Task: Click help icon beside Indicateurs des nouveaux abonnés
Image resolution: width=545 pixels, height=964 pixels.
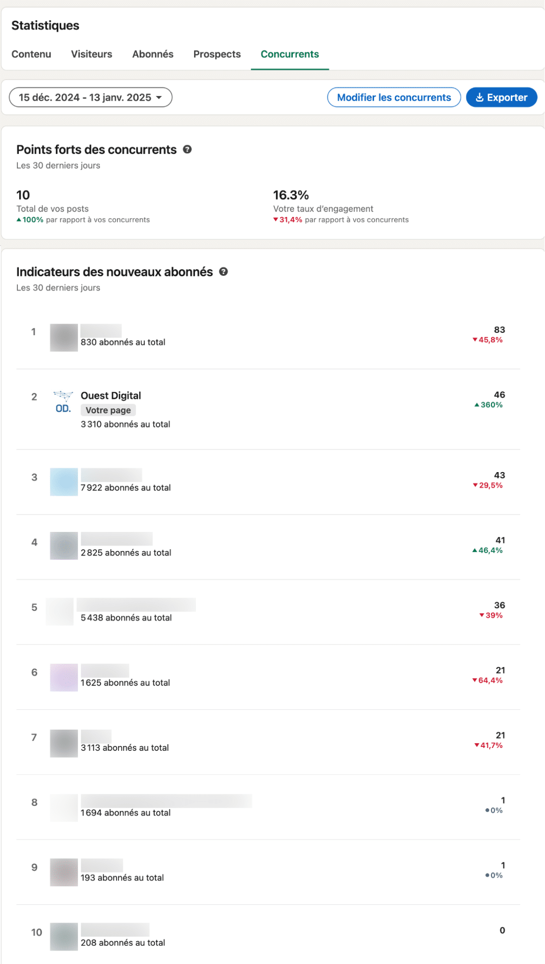Action: [223, 272]
